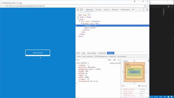
Task: Open the Performance tab
Action: pos(125,10)
